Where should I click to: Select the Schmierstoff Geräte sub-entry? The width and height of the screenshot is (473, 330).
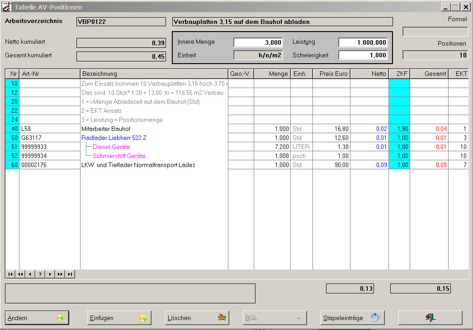coord(119,156)
